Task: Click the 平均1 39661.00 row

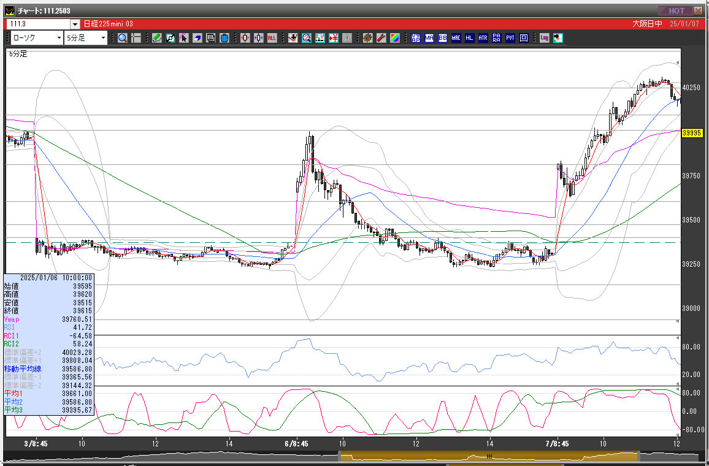Action: tap(48, 394)
